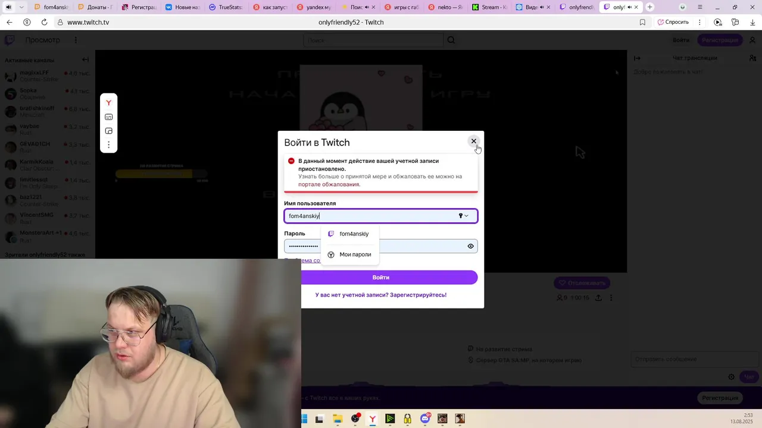Image resolution: width=762 pixels, height=428 pixels.
Task: Open the magixaLFF channel in sidebar
Action: pyautogui.click(x=46, y=75)
